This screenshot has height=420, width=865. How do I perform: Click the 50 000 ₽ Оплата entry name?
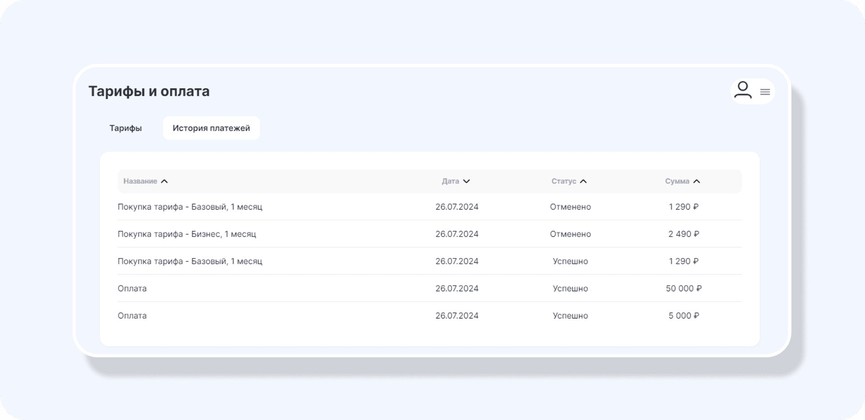tap(132, 288)
